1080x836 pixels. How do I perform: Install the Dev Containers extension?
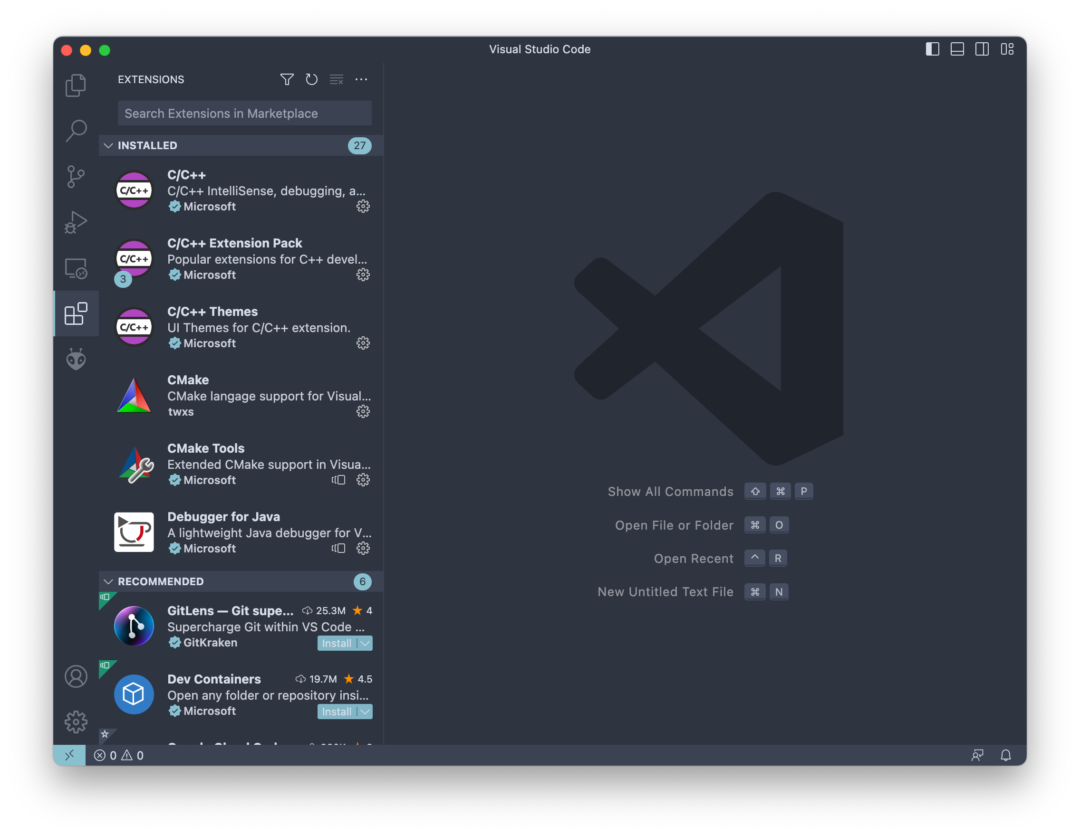pos(337,712)
